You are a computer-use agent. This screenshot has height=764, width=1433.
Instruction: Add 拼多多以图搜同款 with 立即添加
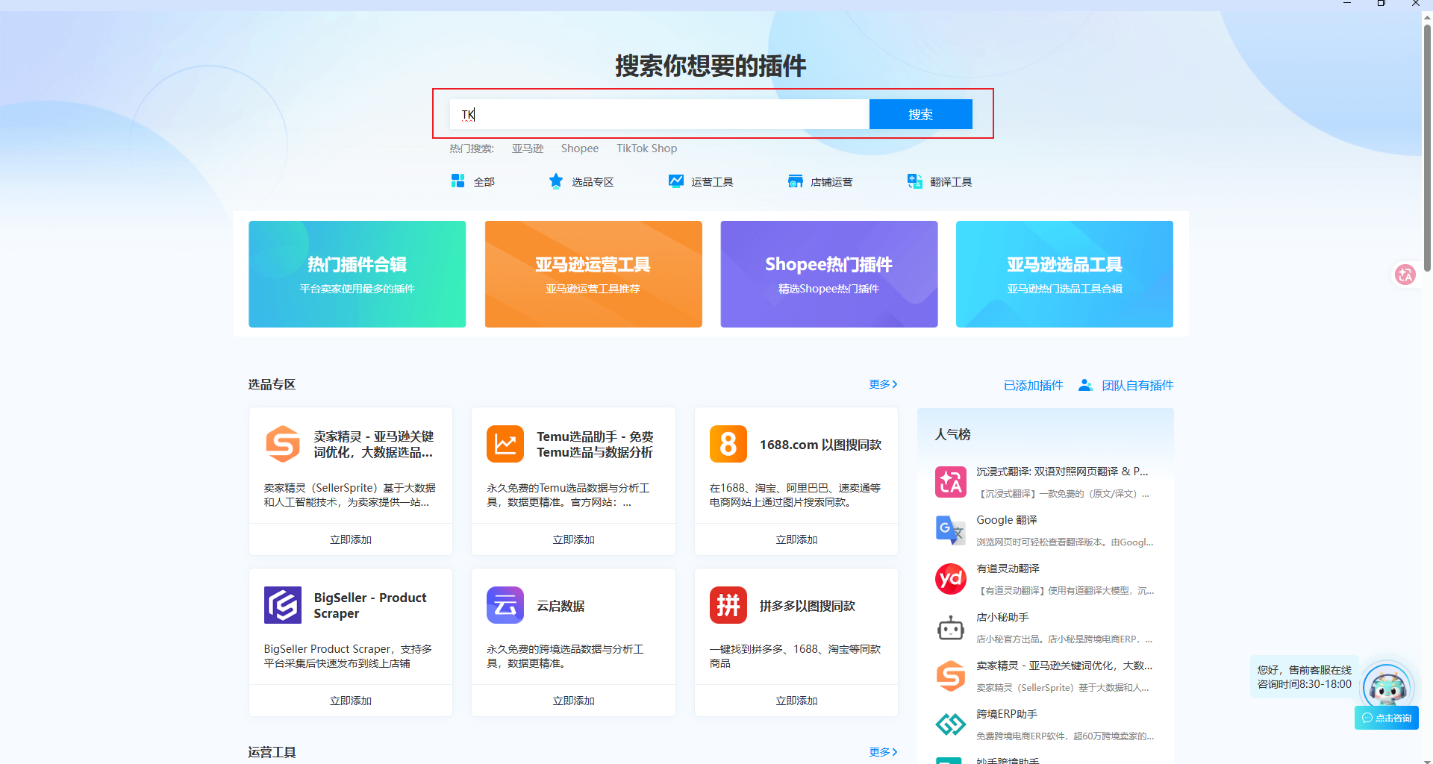(796, 701)
